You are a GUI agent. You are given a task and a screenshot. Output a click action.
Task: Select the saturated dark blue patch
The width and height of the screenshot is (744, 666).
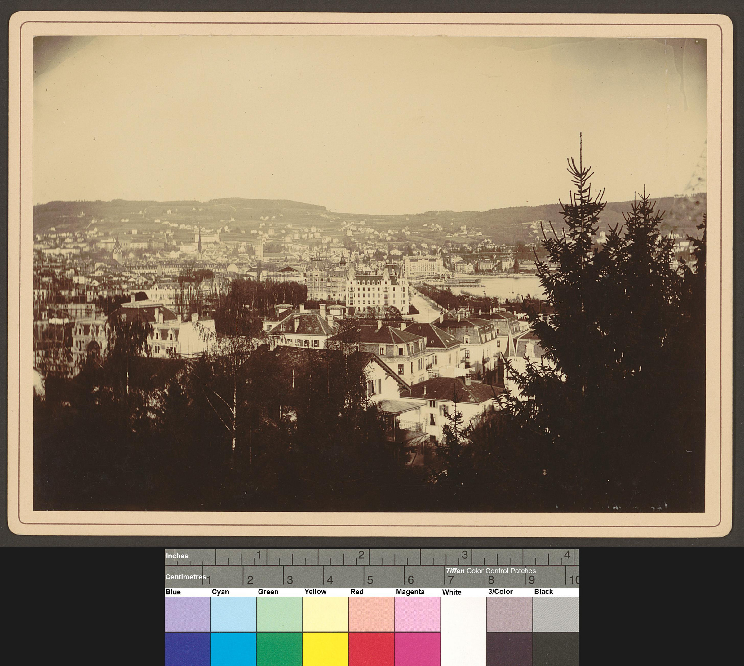[x=187, y=649]
